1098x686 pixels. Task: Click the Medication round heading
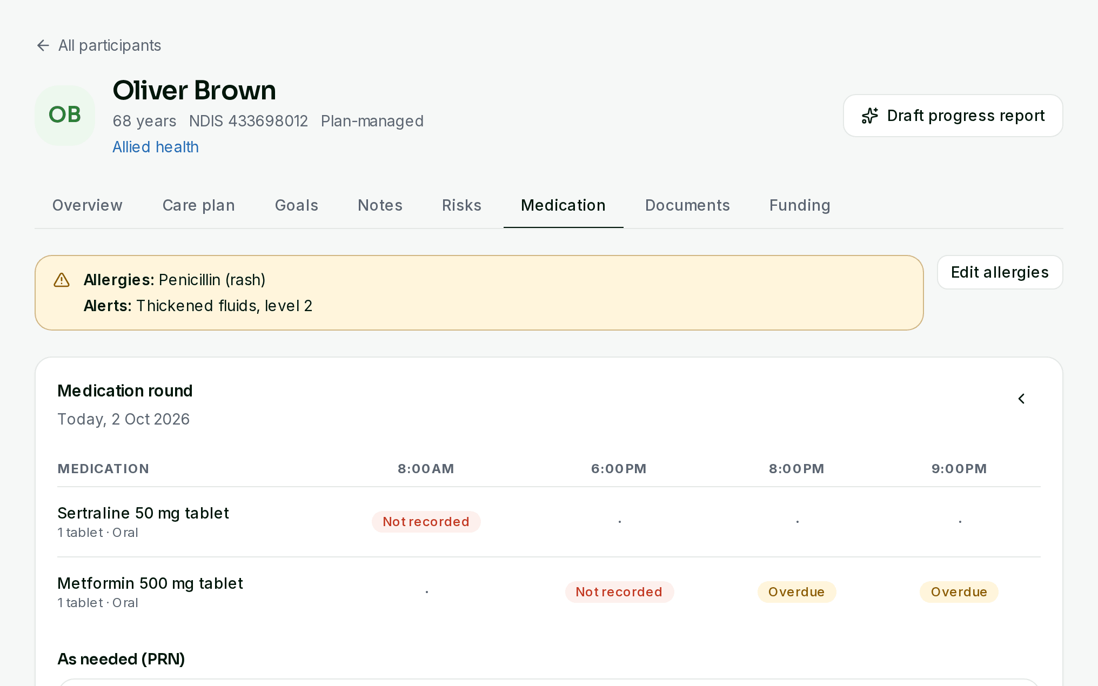[125, 391]
